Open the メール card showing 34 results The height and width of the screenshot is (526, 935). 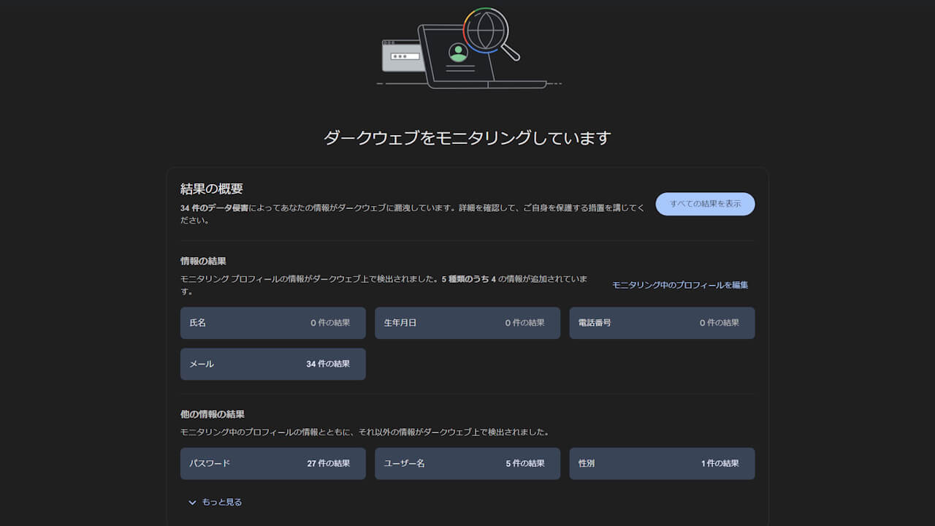tap(272, 364)
